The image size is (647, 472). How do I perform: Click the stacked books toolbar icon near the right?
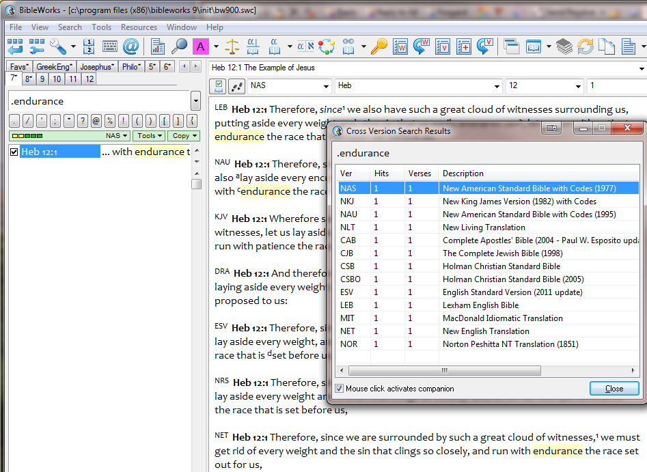click(x=565, y=46)
